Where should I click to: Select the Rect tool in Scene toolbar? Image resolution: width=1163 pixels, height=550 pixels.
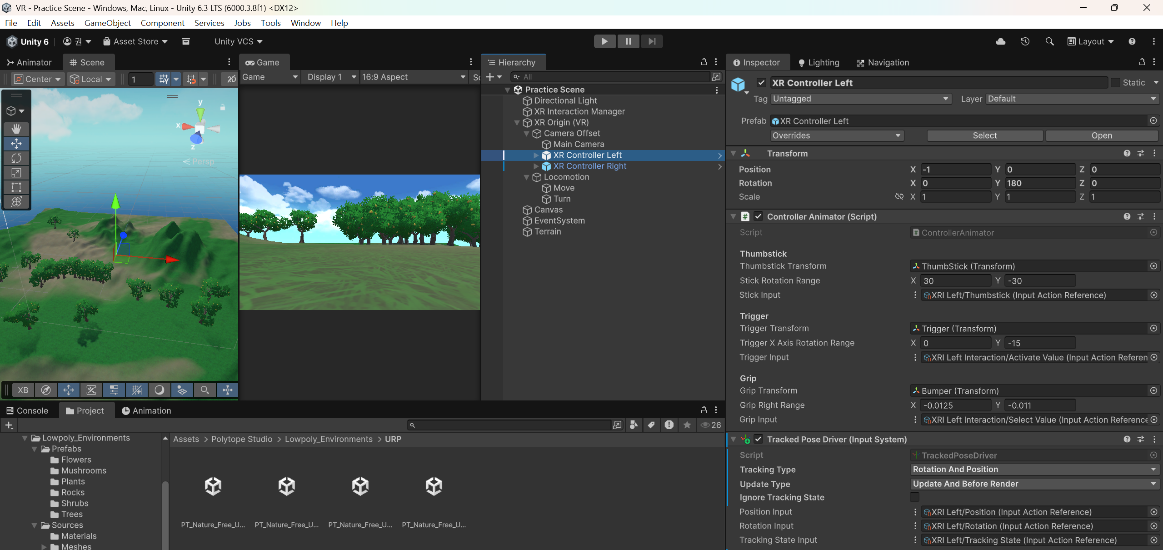click(x=16, y=187)
